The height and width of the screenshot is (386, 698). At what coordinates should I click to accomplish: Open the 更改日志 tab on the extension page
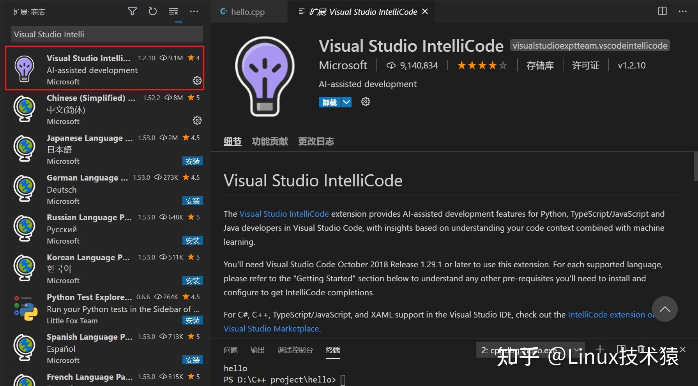(x=316, y=141)
